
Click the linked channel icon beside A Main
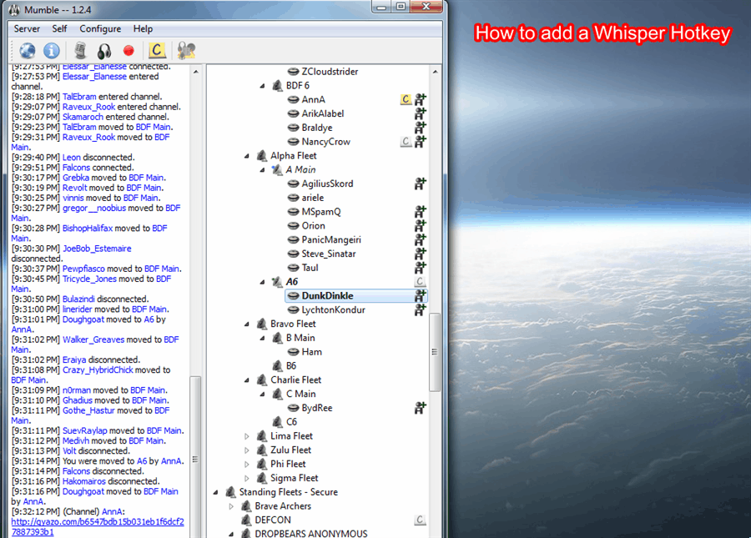click(277, 169)
